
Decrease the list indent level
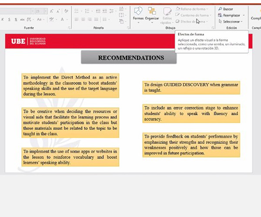tap(98, 11)
